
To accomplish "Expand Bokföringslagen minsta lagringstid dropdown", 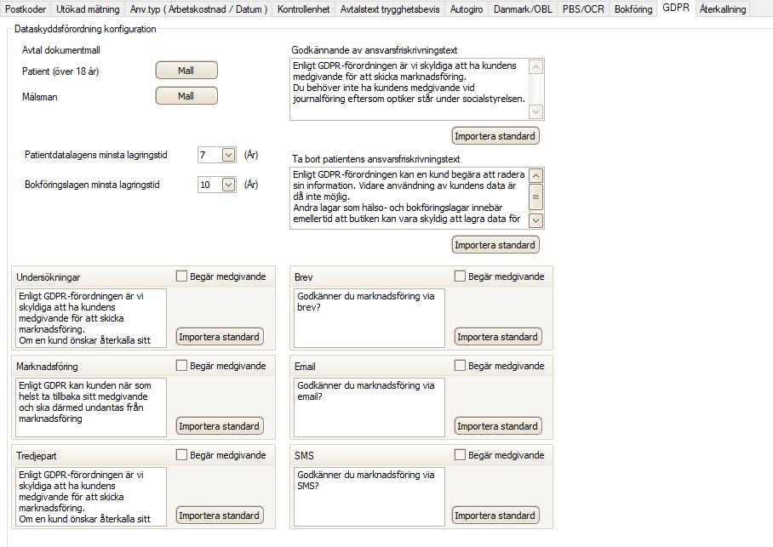I will (228, 185).
